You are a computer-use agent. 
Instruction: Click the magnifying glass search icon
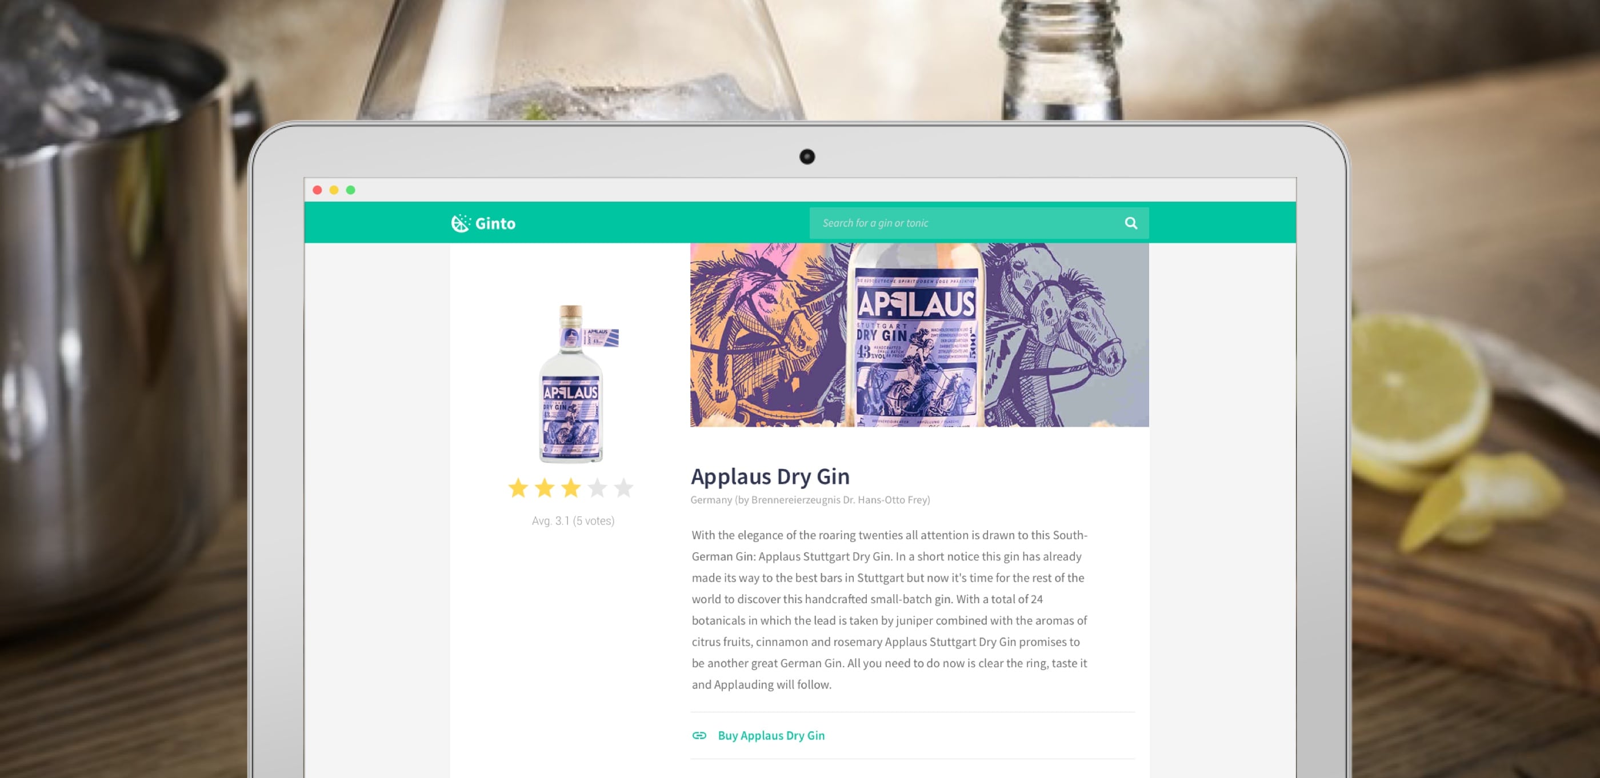(x=1131, y=223)
